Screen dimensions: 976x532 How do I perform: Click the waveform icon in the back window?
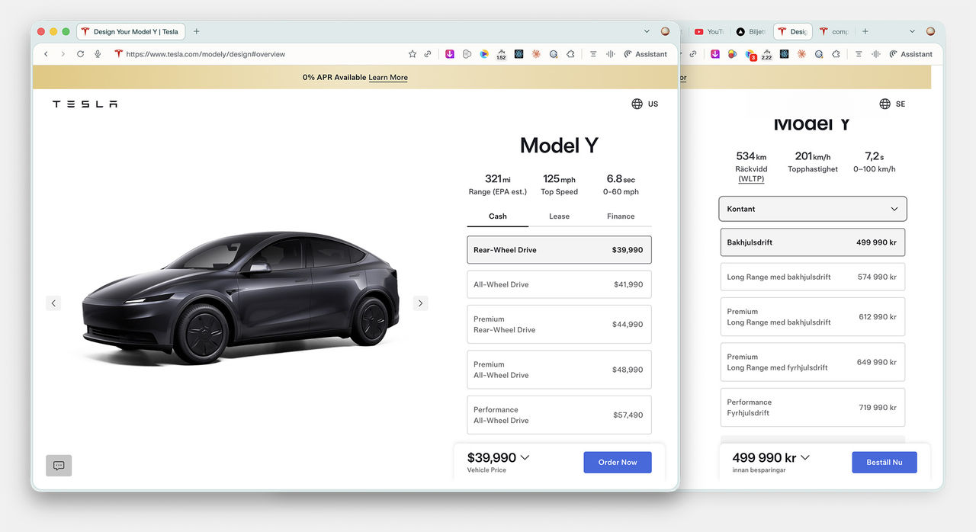click(x=875, y=54)
